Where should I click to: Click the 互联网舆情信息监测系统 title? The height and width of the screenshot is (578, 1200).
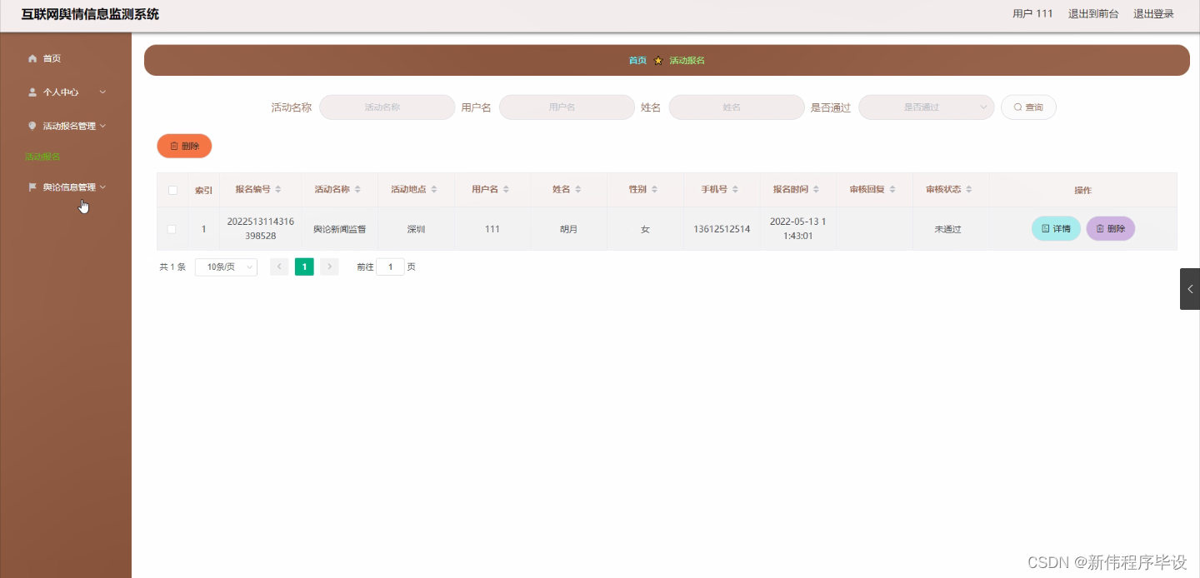[90, 14]
